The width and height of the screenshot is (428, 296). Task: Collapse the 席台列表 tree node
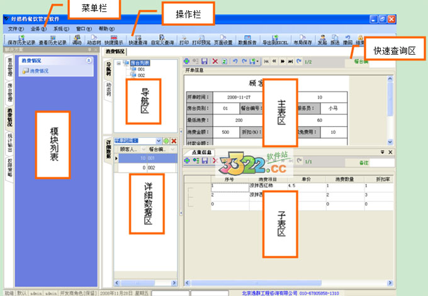click(x=119, y=63)
